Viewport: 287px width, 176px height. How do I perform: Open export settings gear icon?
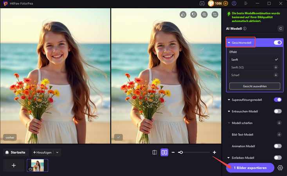click(280, 168)
